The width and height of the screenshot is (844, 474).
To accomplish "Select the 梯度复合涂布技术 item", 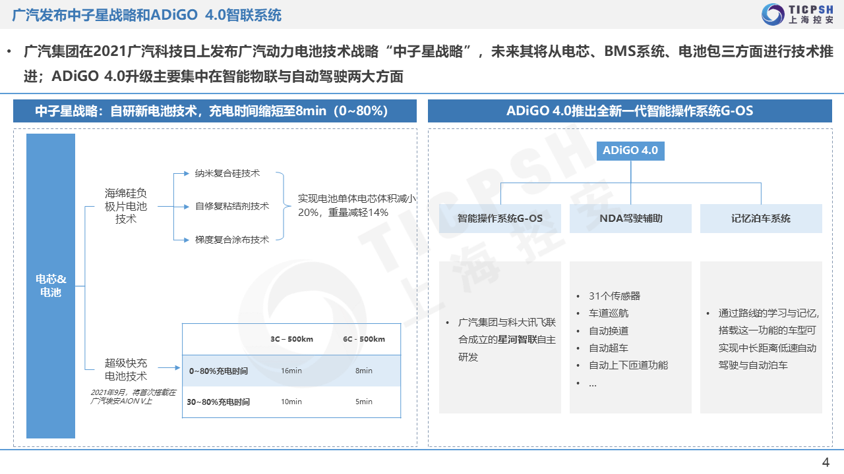I will coord(232,240).
